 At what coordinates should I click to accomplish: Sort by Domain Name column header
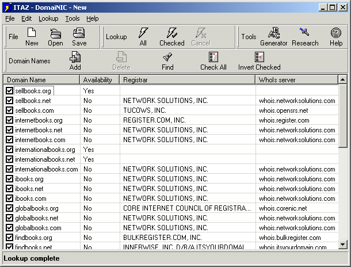click(41, 79)
